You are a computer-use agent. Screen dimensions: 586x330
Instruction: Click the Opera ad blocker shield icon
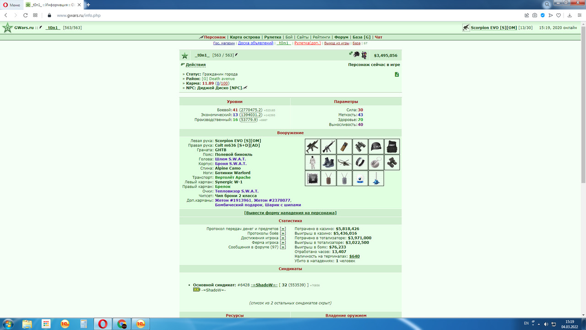[x=543, y=15]
